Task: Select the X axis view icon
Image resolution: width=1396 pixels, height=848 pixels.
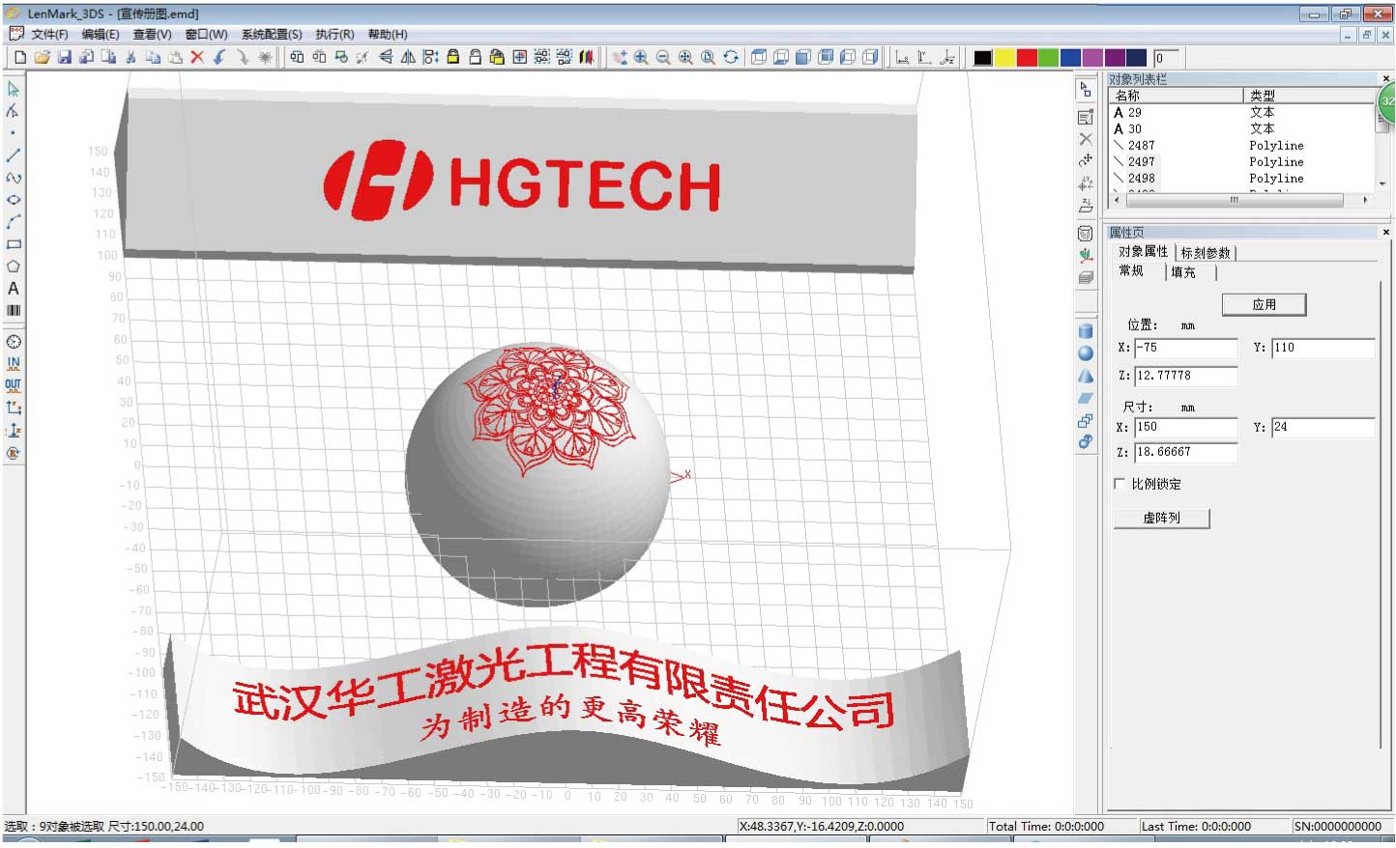Action: 902,57
